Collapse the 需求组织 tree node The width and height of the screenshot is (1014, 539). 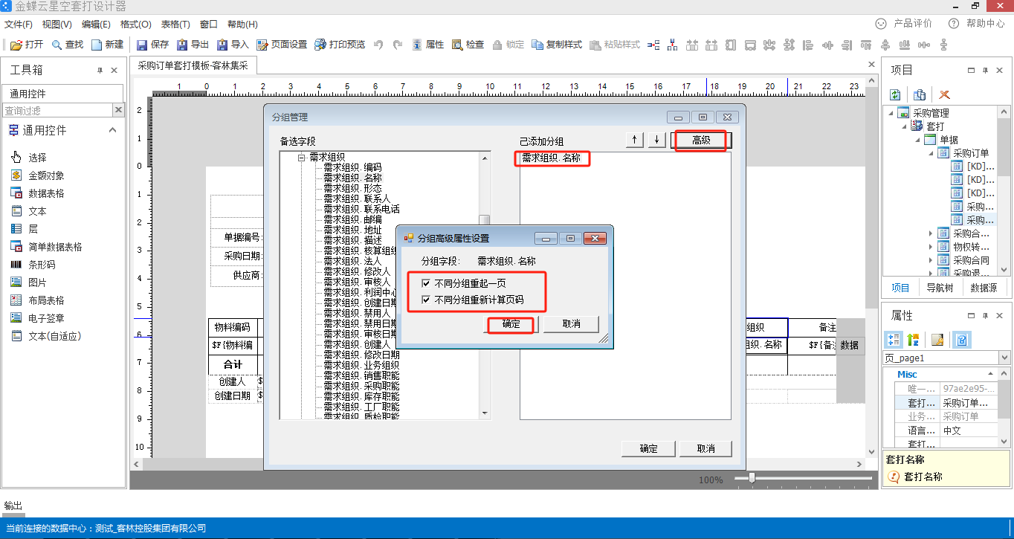(x=302, y=158)
